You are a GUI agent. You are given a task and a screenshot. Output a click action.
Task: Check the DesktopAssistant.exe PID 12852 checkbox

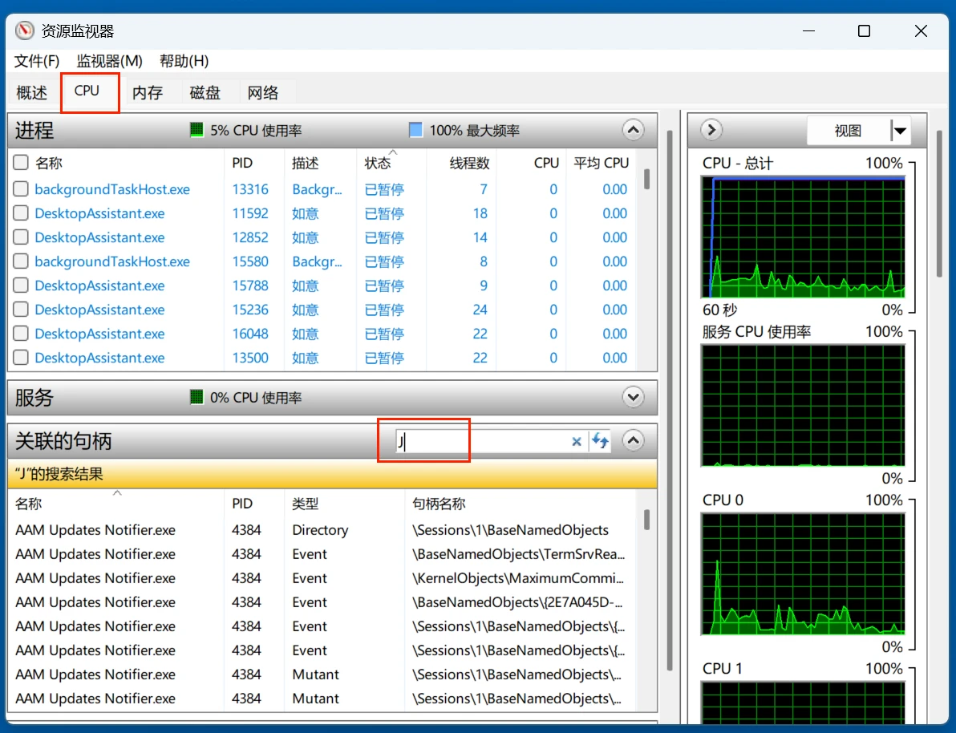pos(21,237)
